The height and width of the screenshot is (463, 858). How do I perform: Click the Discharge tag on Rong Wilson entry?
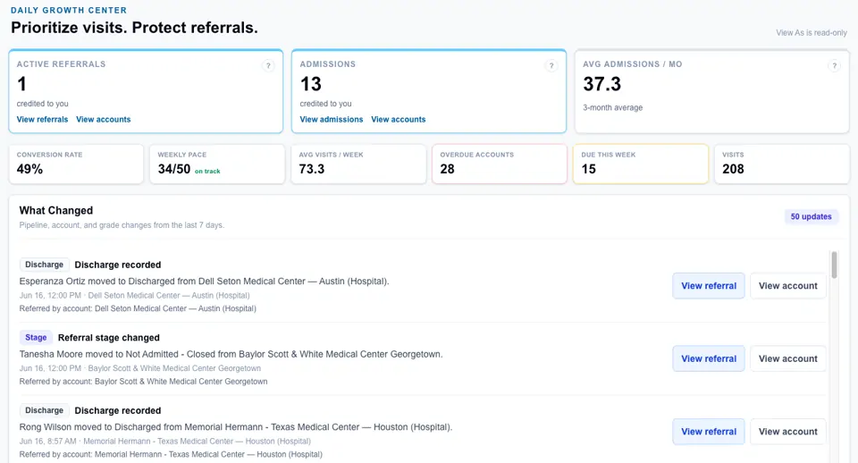45,410
